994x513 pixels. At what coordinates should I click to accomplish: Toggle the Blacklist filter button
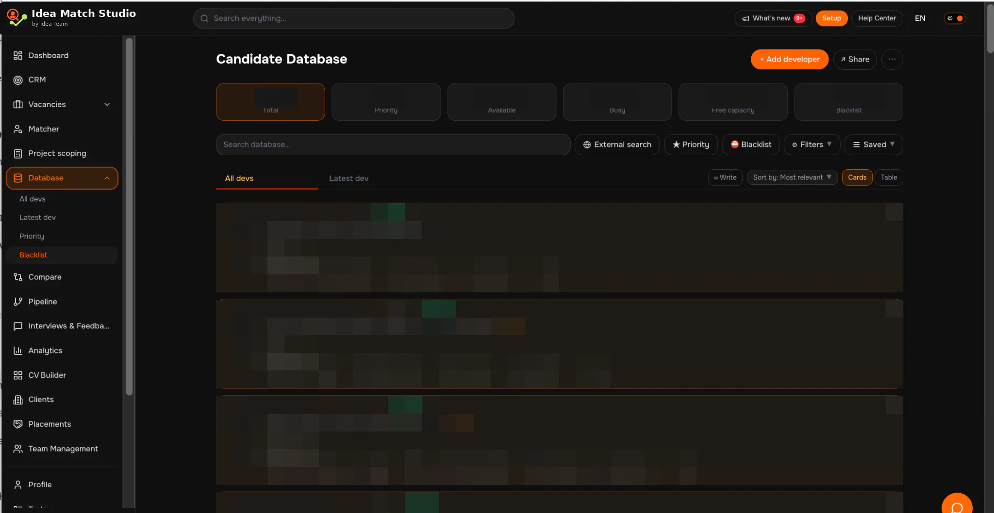pos(751,144)
